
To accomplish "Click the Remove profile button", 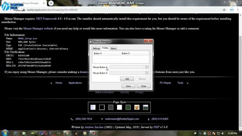I will click(x=142, y=79).
